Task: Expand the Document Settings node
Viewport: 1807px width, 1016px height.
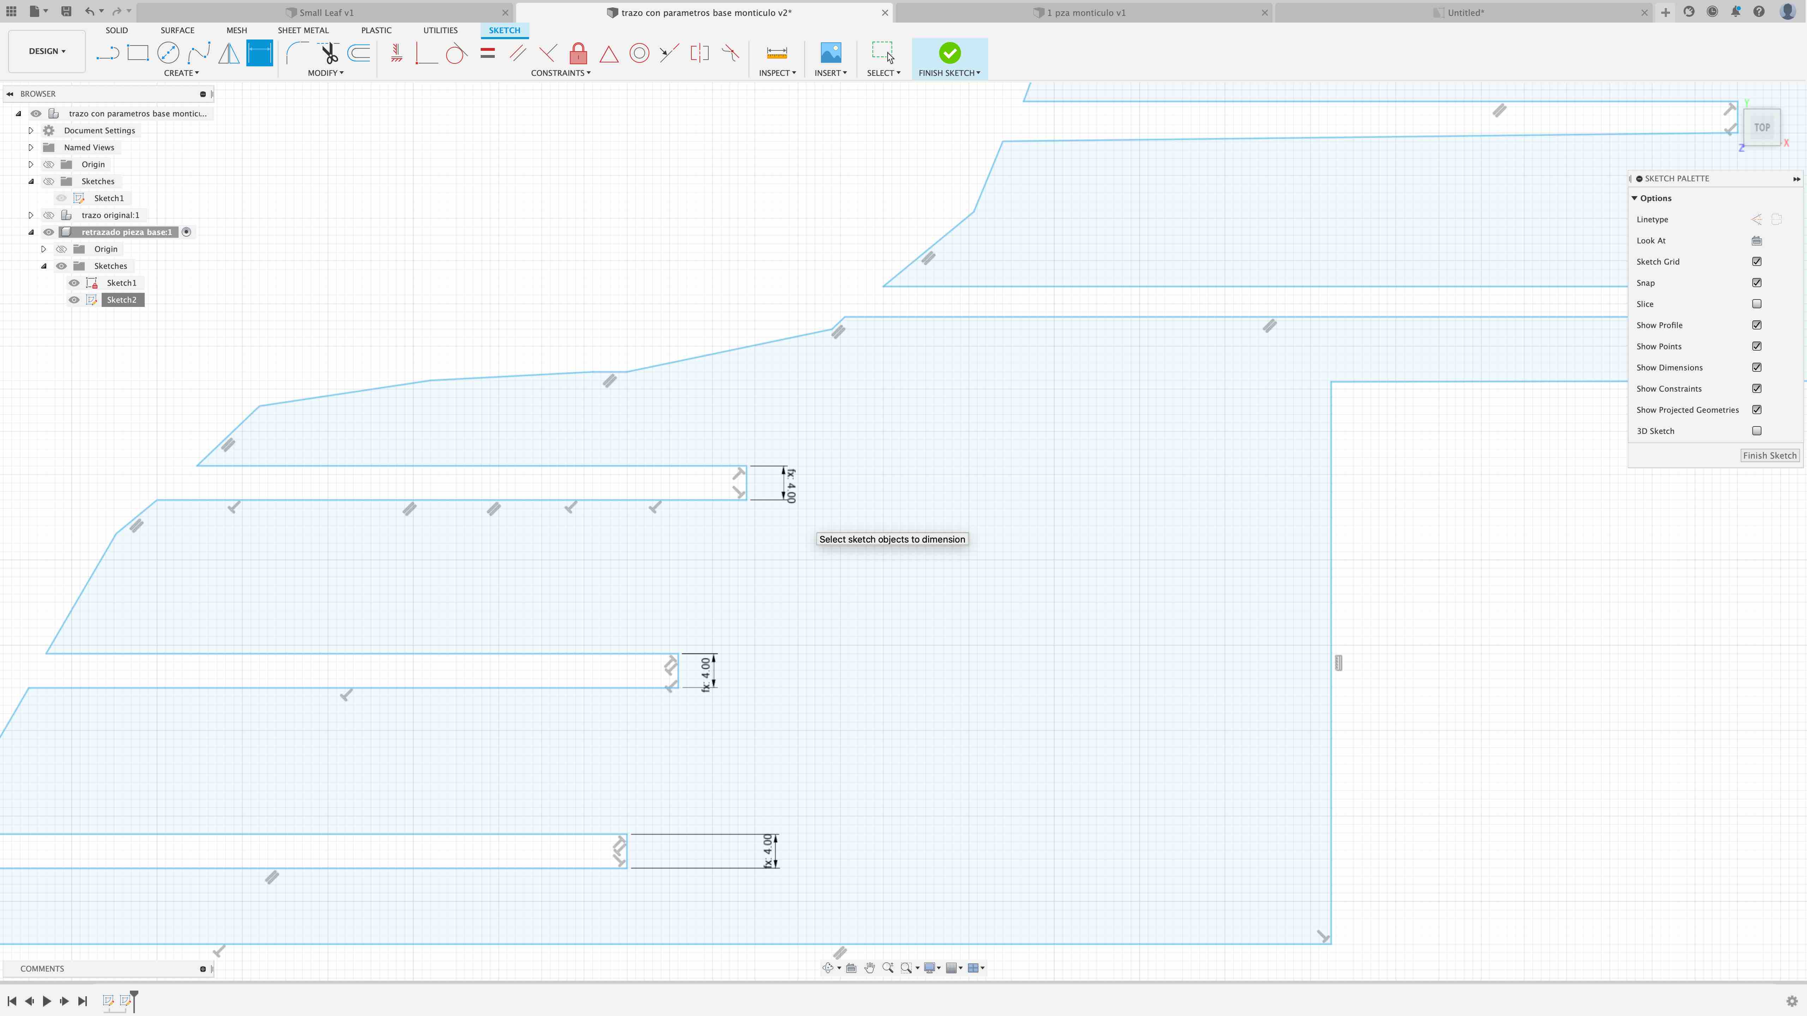Action: click(x=31, y=131)
